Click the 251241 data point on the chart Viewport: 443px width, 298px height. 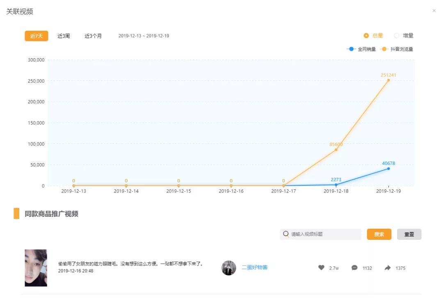[388, 81]
